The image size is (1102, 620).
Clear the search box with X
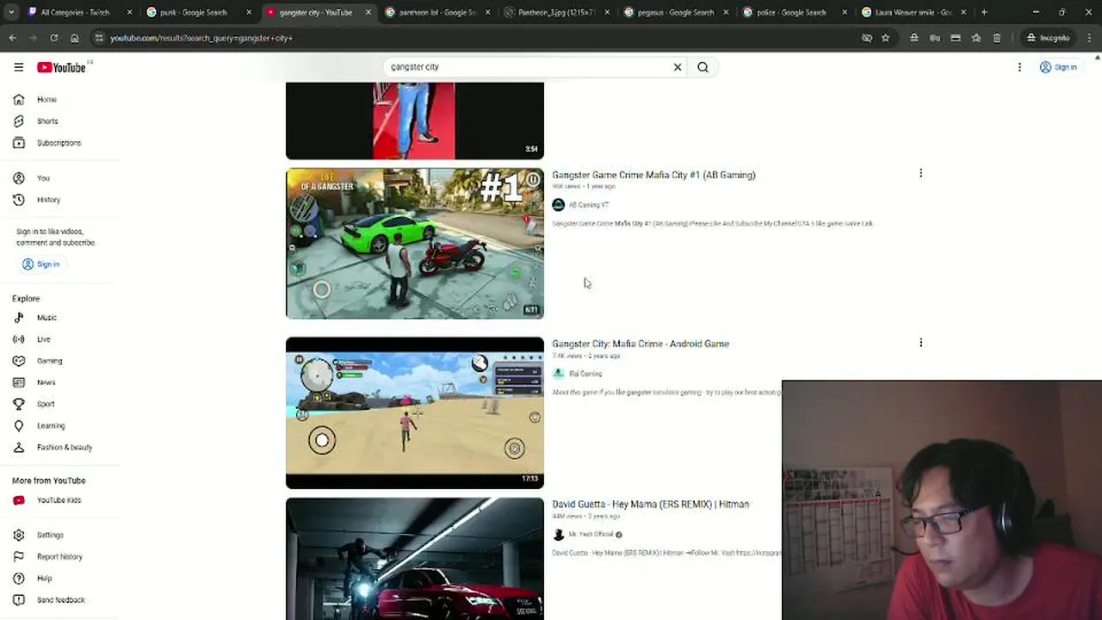tap(678, 67)
